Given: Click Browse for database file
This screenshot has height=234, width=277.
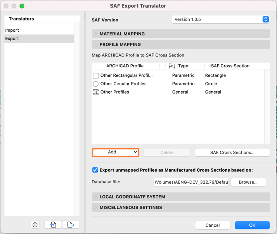Looking at the screenshot, I should [x=248, y=182].
